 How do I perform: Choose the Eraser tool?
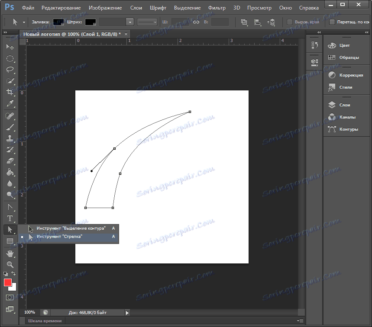pyautogui.click(x=10, y=161)
